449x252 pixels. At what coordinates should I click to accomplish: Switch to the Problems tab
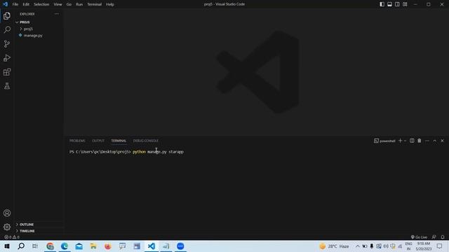(x=77, y=141)
